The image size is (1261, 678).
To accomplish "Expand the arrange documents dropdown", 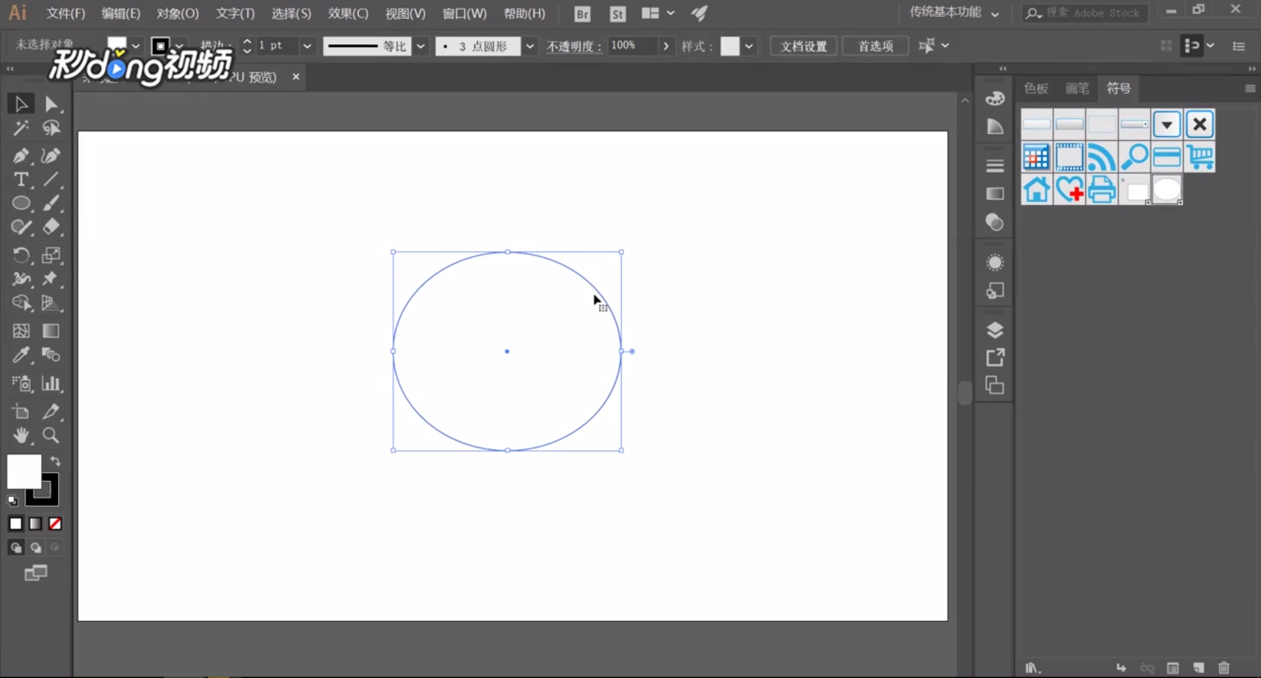I will tap(670, 12).
